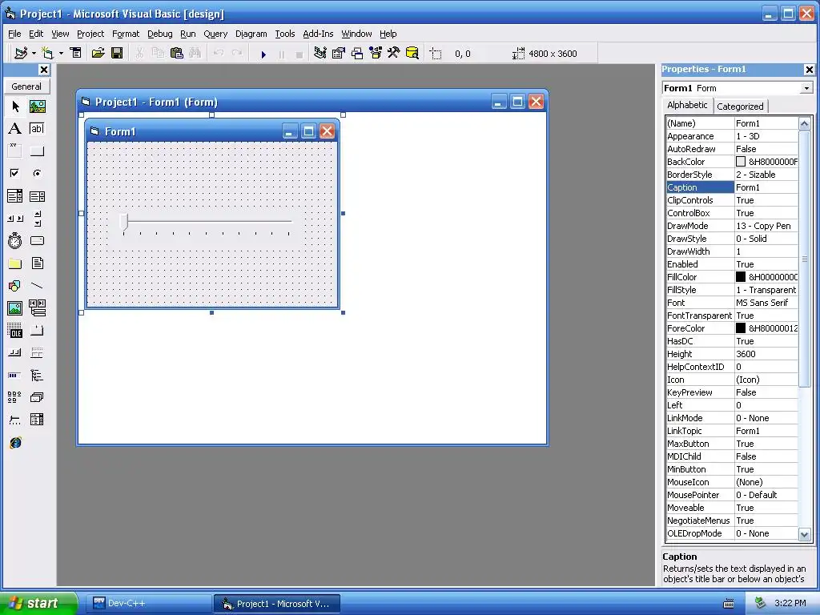Open the Add-Ins menu
Image resolution: width=820 pixels, height=615 pixels.
pos(318,34)
